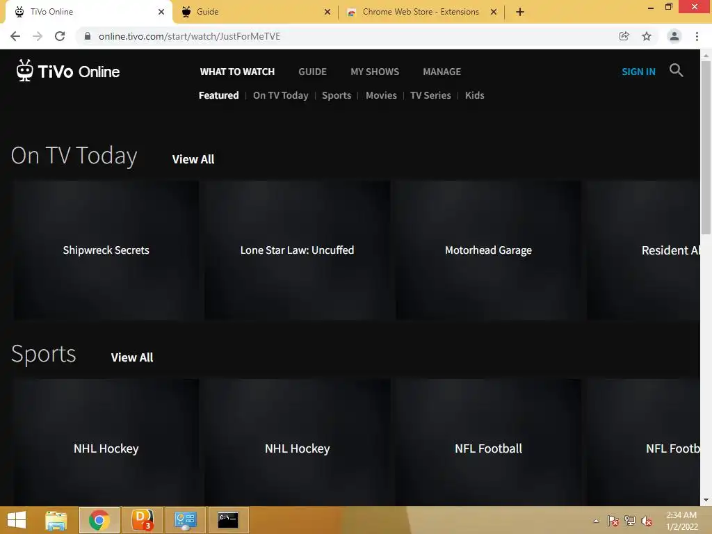Close the Chrome Web Store tab

coord(494,12)
